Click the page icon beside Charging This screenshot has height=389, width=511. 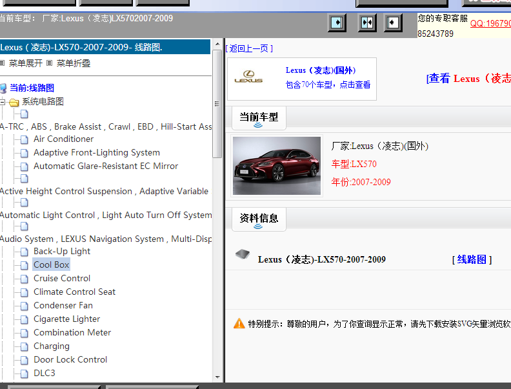[x=24, y=346]
